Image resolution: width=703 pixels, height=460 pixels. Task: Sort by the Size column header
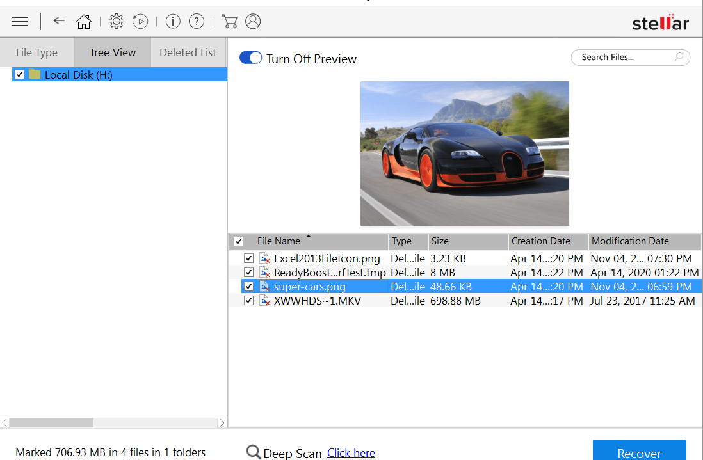click(468, 241)
